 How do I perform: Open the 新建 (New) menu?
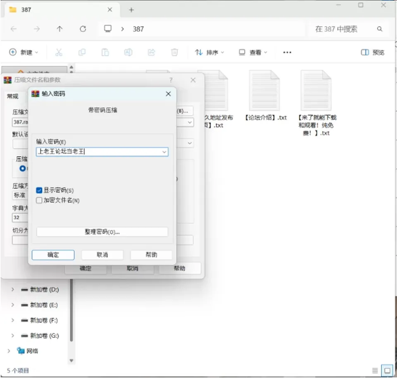click(23, 52)
